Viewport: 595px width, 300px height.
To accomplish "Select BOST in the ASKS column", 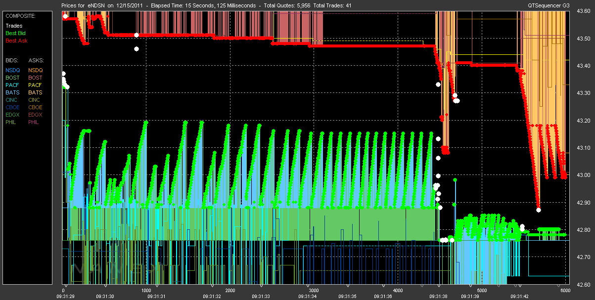I will click(x=36, y=78).
